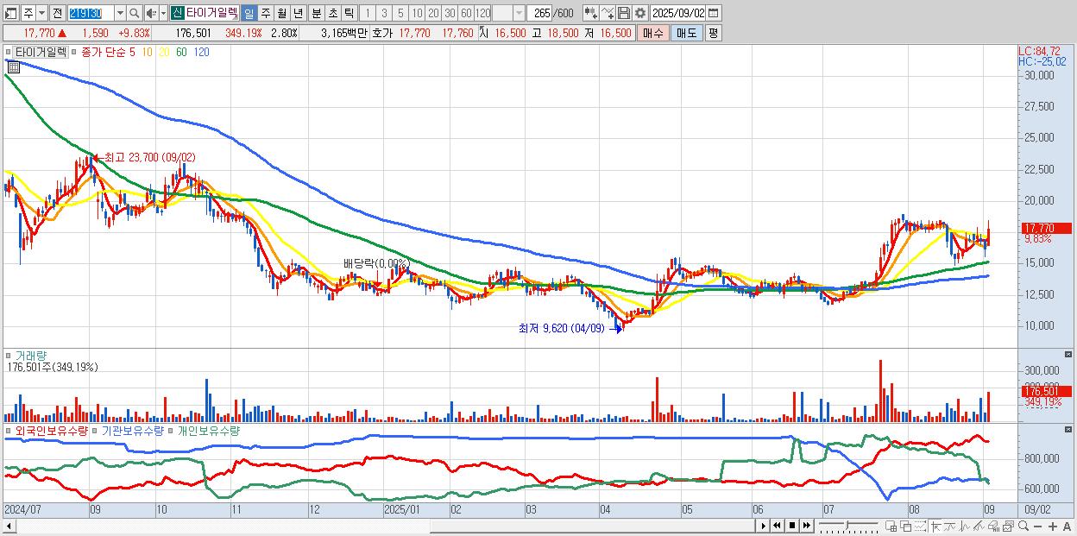Image resolution: width=1077 pixels, height=536 pixels.
Task: Select the 분 minute period button
Action: (x=317, y=13)
